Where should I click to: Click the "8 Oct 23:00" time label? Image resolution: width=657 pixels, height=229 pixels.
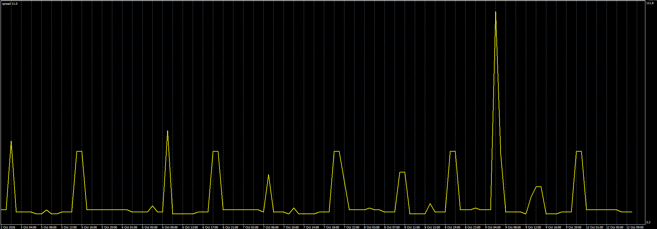473,227
